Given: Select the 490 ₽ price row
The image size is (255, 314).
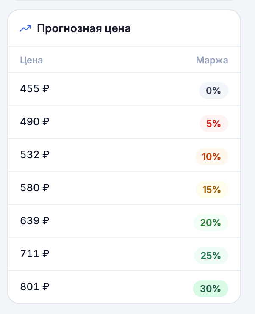Looking at the screenshot, I should click(x=124, y=122).
